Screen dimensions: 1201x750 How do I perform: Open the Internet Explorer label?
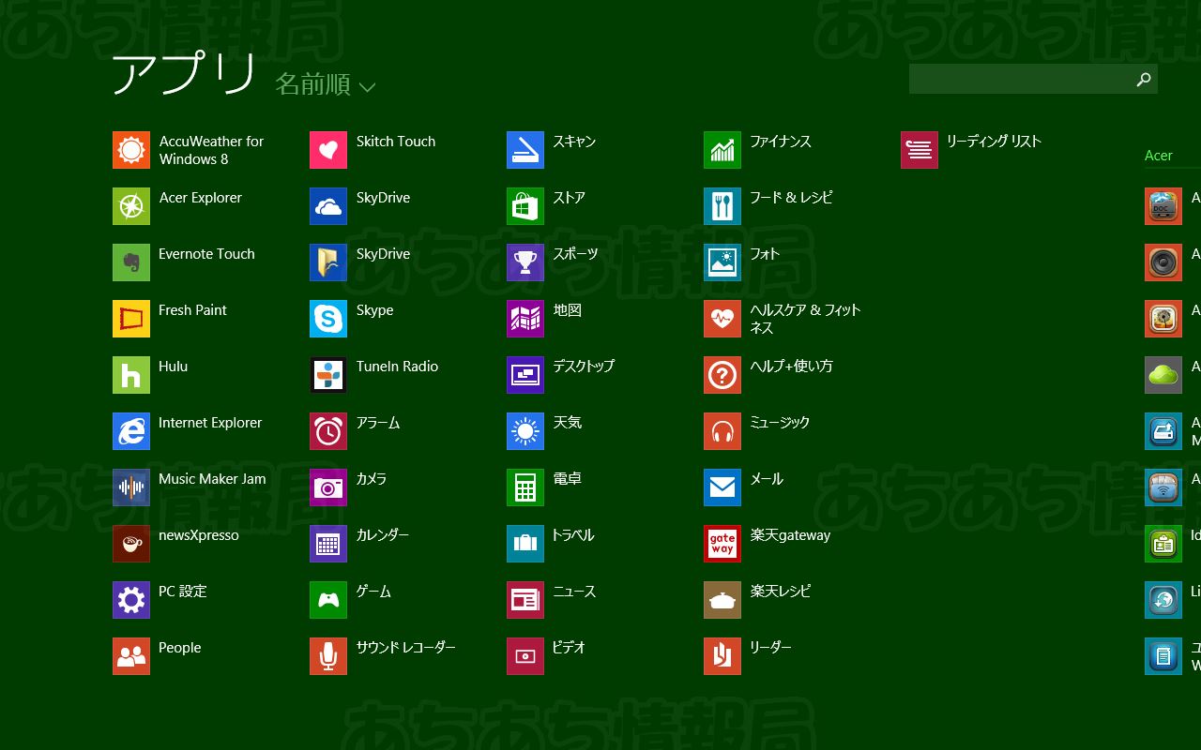tap(210, 423)
